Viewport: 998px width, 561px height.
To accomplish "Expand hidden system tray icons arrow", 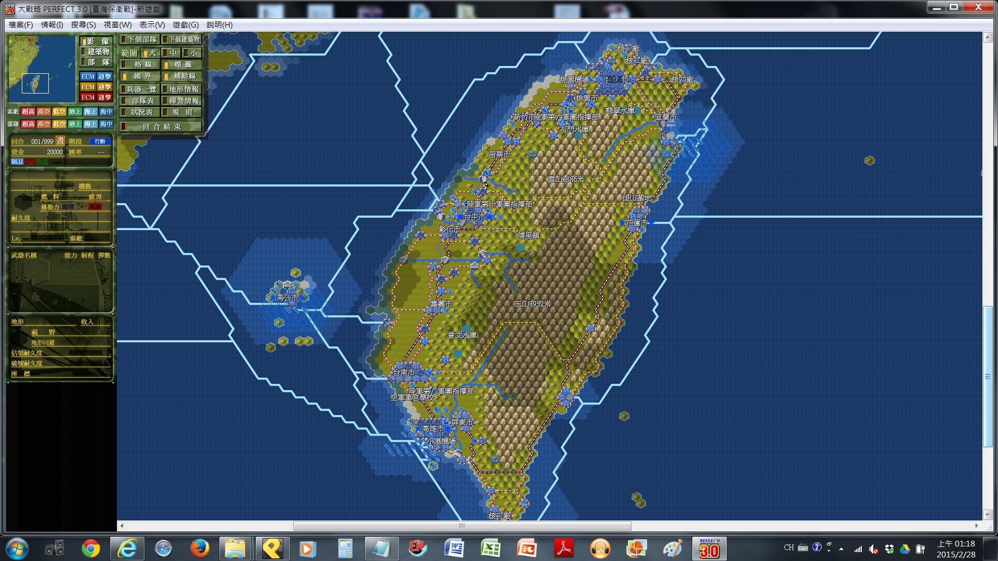I will [x=841, y=549].
